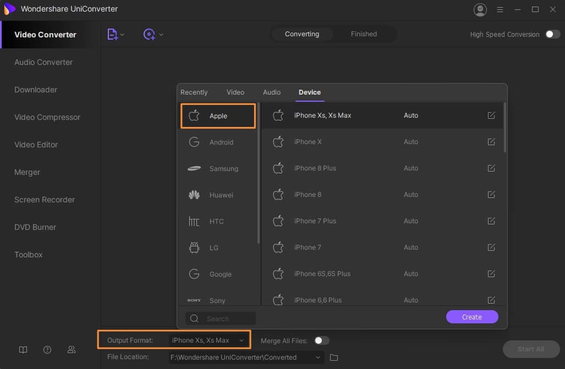Expand the Load DVD dropdown arrow
The image size is (565, 369).
161,35
